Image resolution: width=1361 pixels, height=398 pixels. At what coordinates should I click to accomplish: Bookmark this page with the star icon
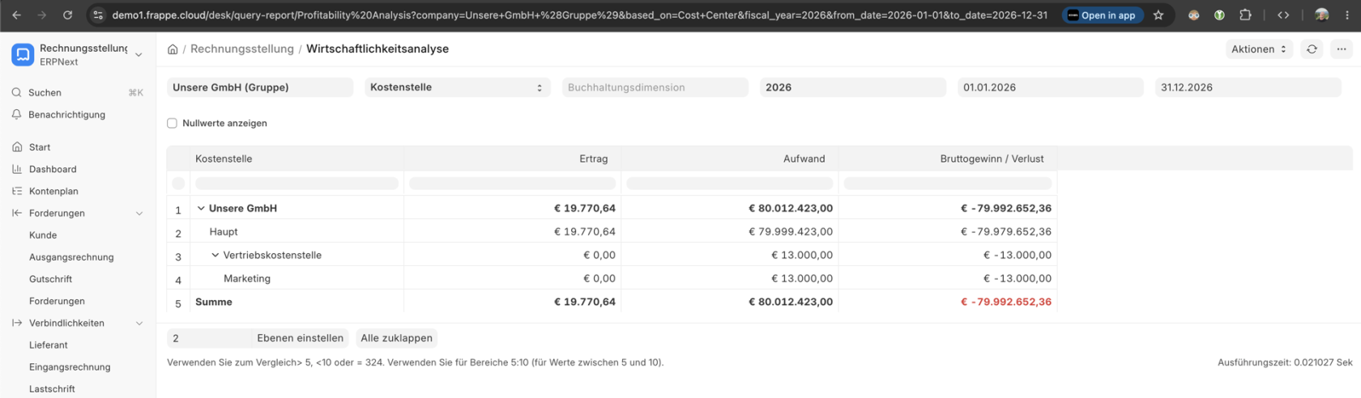(1158, 15)
